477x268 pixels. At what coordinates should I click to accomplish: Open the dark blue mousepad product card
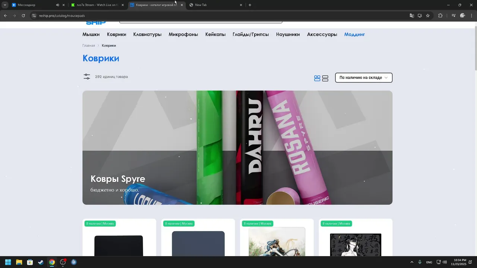coord(198,237)
